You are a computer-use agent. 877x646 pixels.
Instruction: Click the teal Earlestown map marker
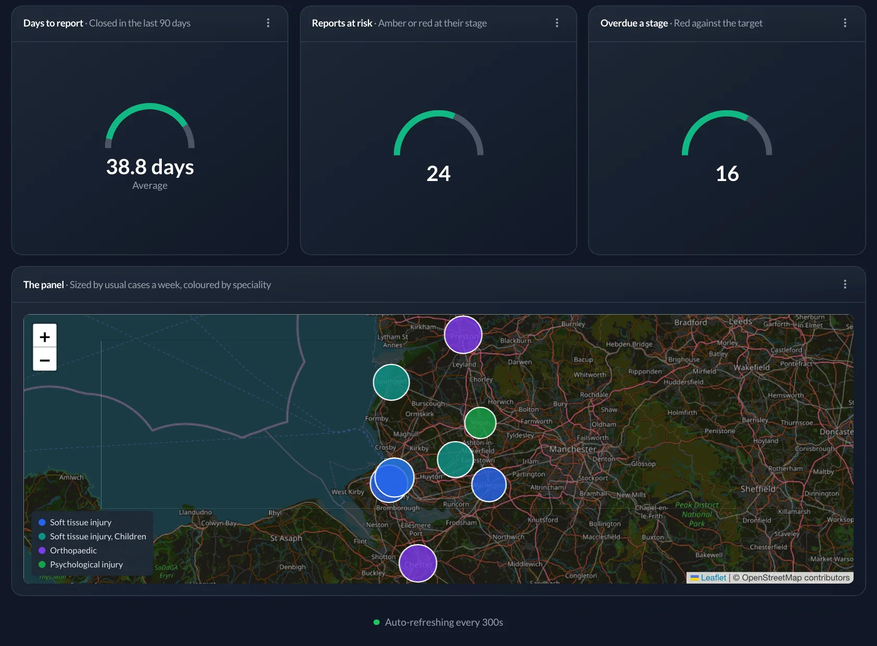[455, 459]
